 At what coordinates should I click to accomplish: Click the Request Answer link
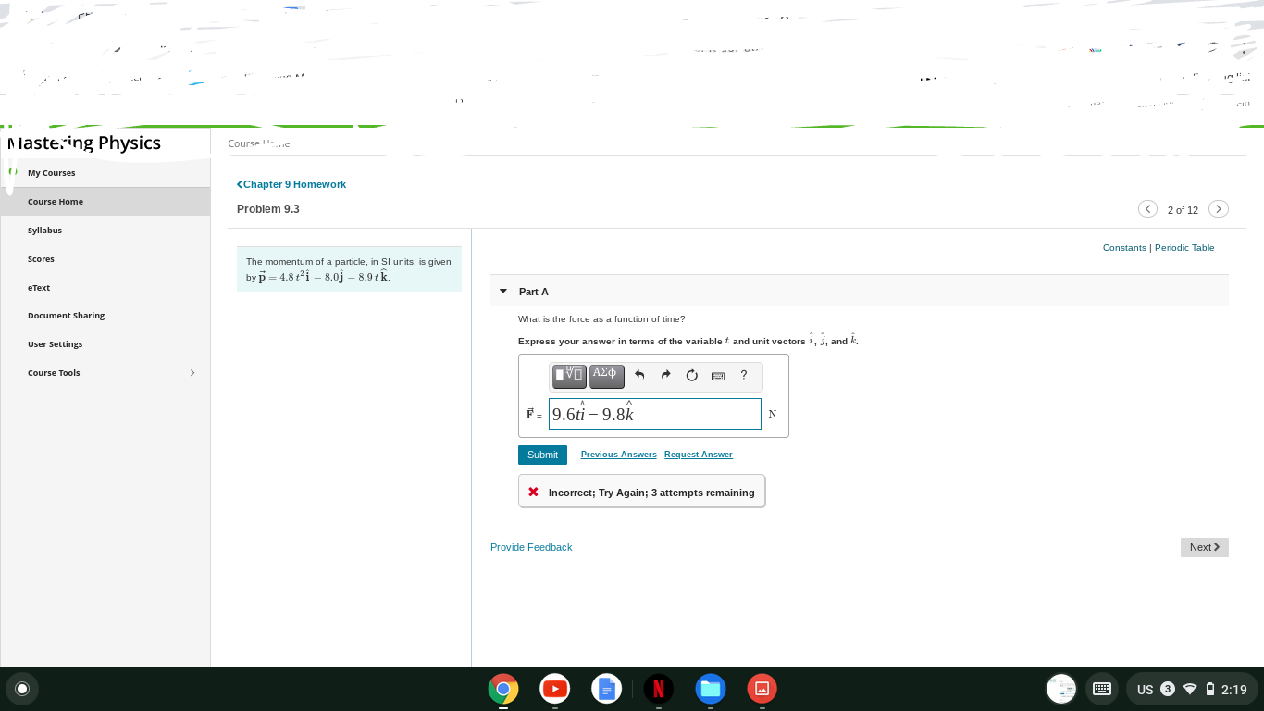tap(698, 455)
